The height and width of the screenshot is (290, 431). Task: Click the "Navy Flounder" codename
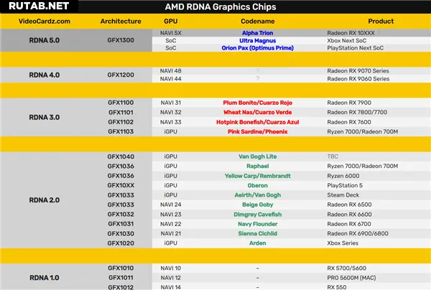click(258, 224)
